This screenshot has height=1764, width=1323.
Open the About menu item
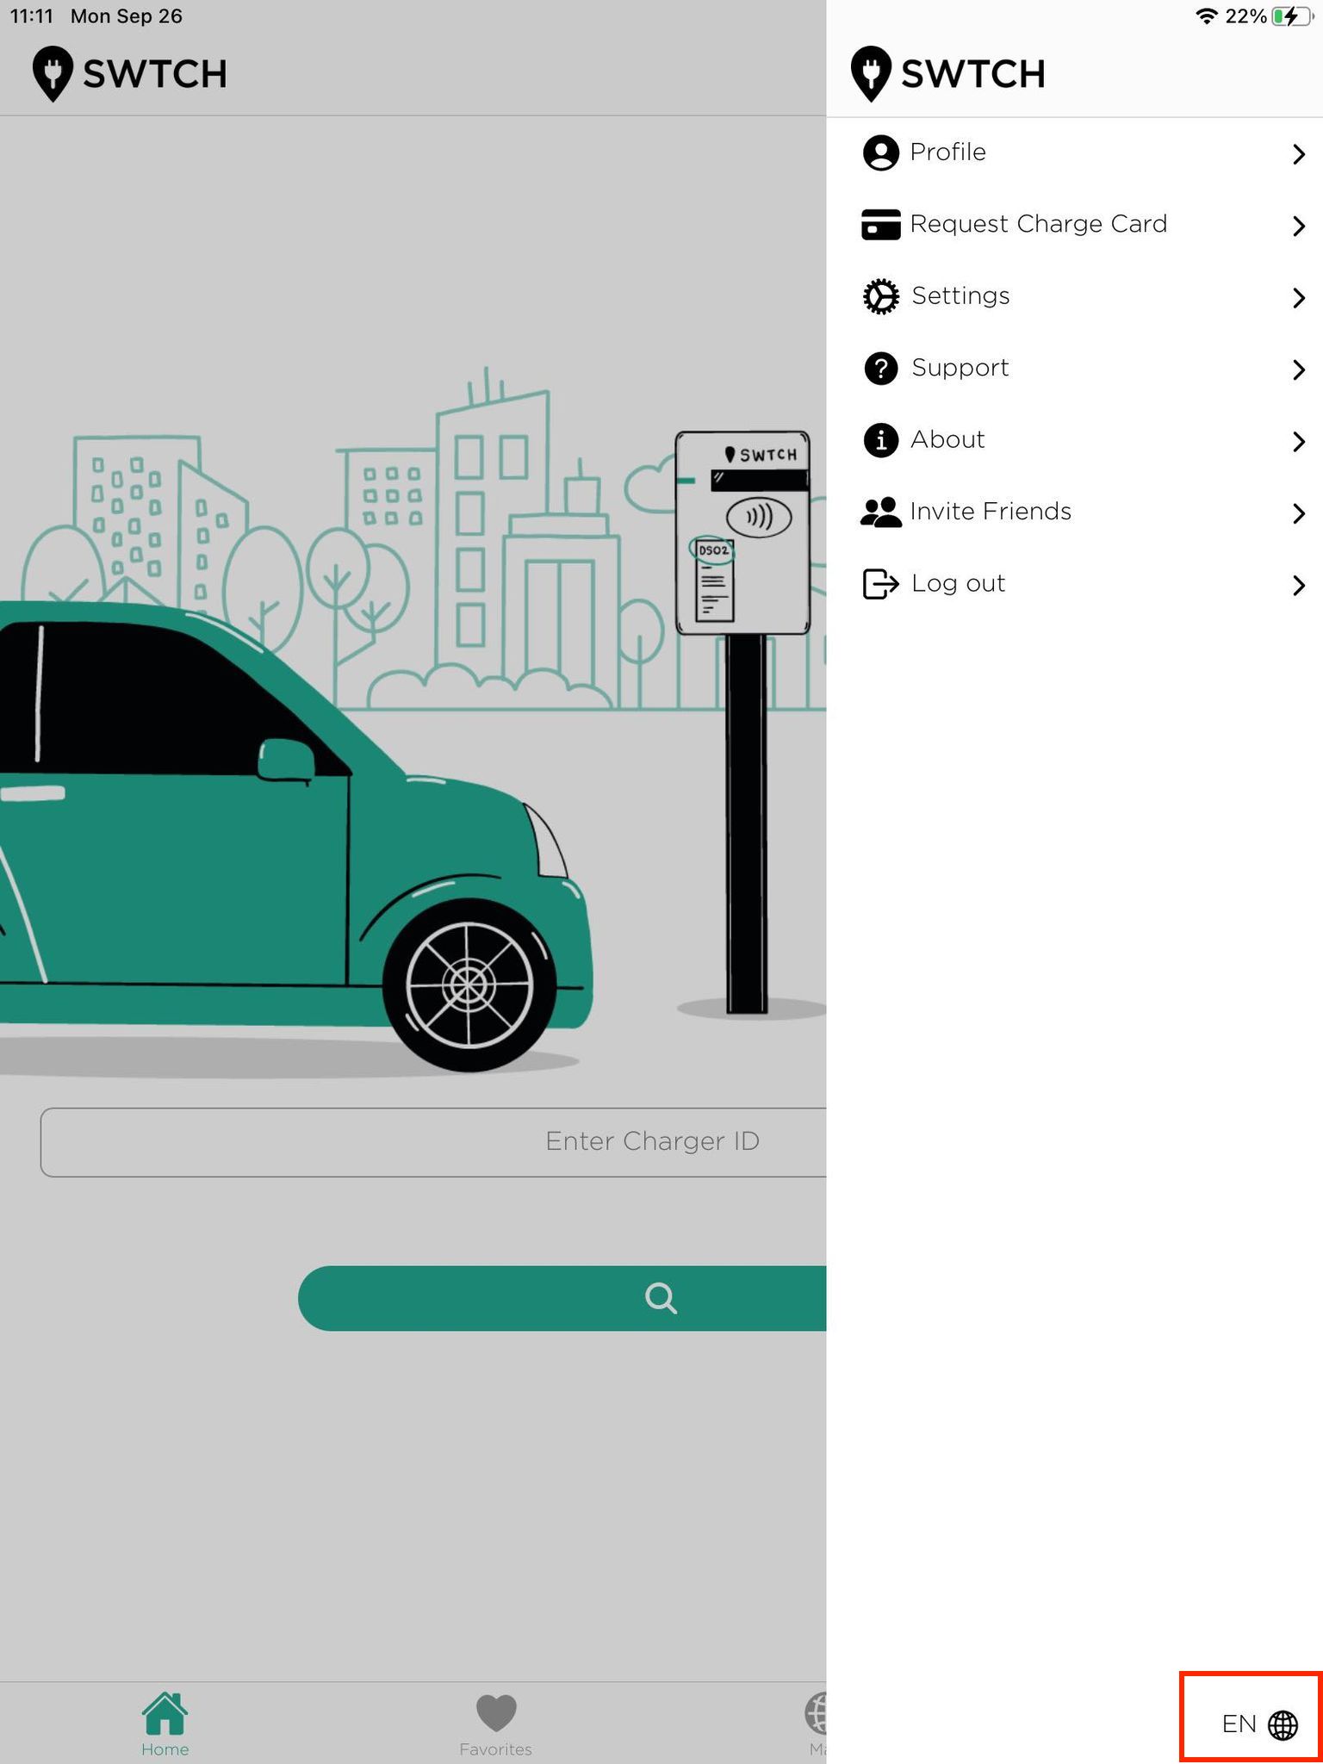coord(1075,440)
